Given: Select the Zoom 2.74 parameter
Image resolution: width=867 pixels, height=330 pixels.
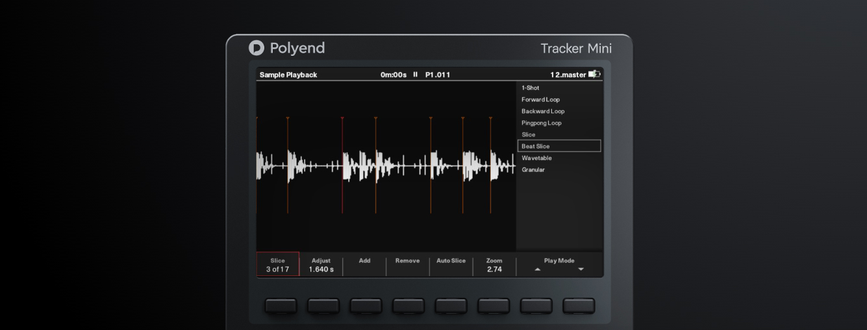Looking at the screenshot, I should point(494,264).
